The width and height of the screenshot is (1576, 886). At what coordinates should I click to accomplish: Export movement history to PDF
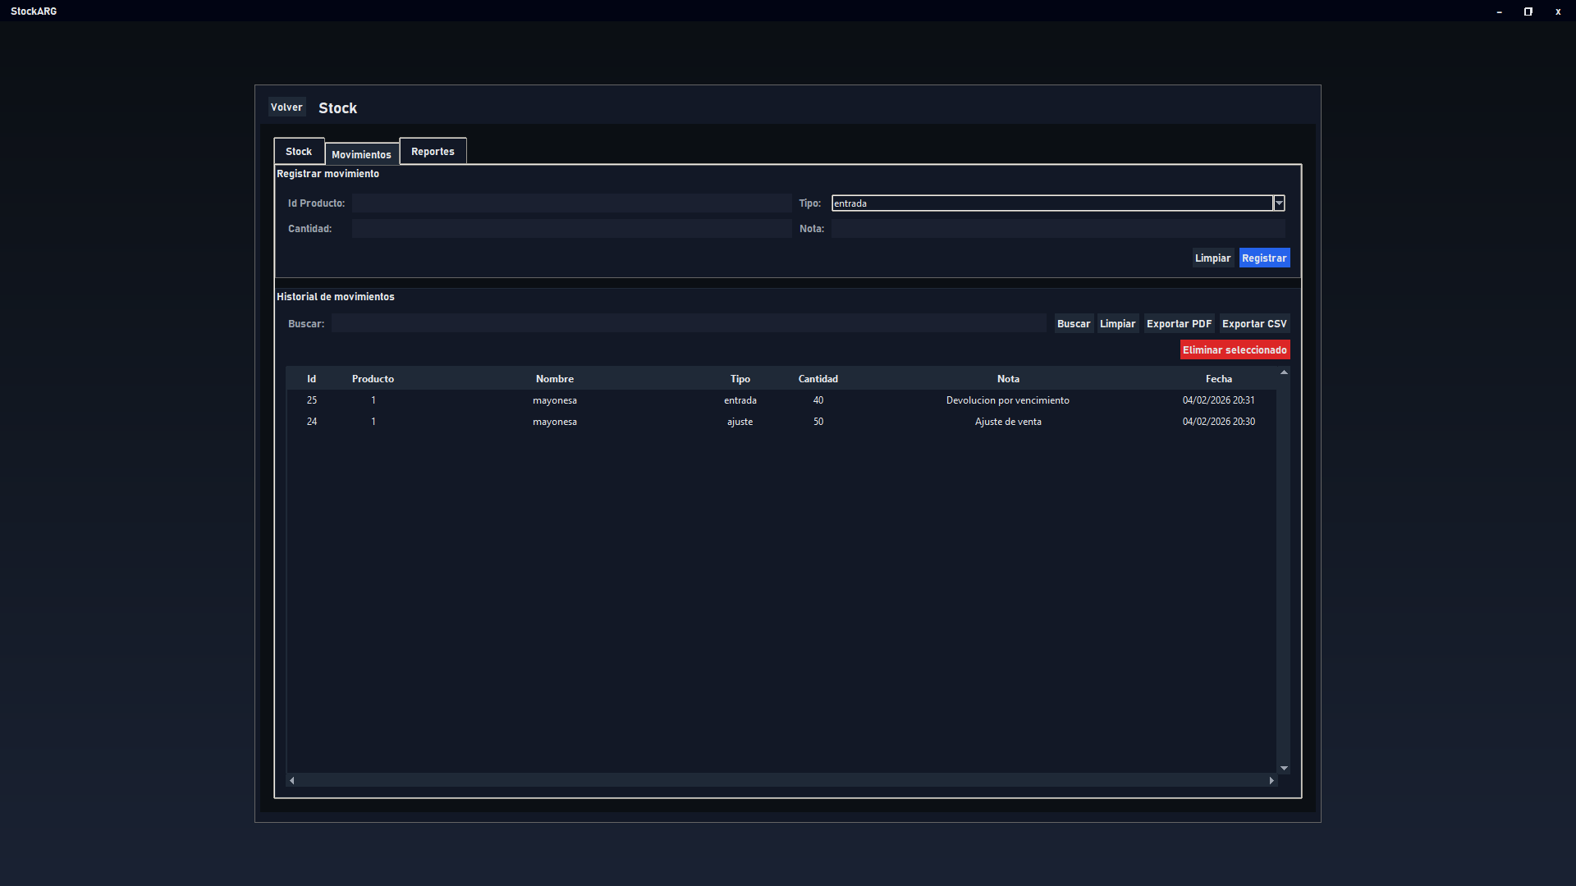[x=1179, y=324]
